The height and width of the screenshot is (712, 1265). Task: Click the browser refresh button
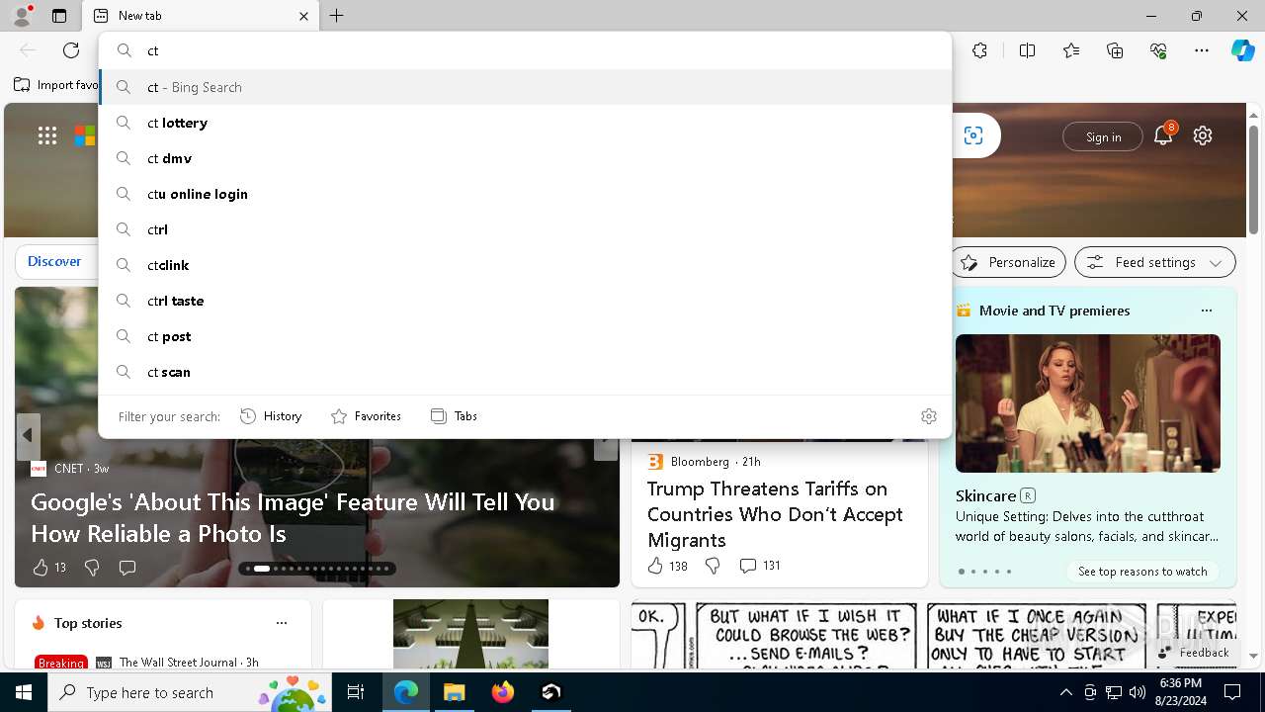71,50
